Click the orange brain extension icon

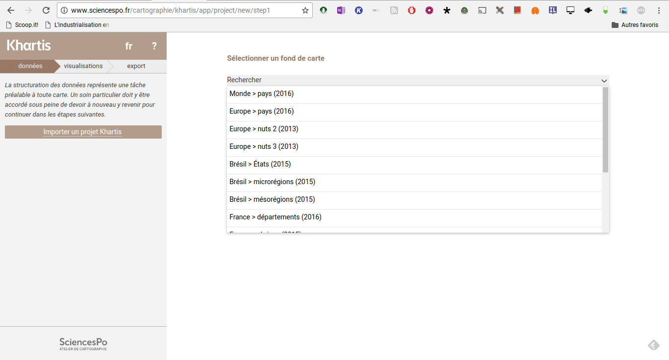pyautogui.click(x=535, y=10)
